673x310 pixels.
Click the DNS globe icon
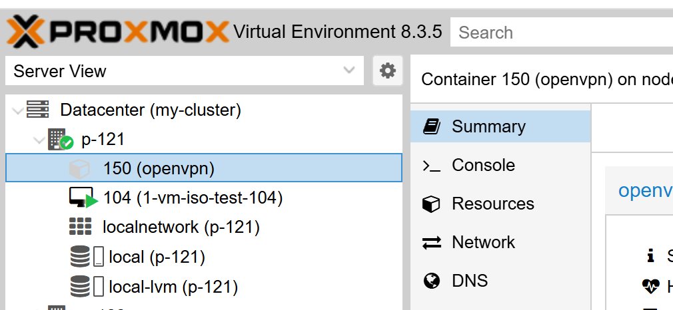tap(431, 281)
